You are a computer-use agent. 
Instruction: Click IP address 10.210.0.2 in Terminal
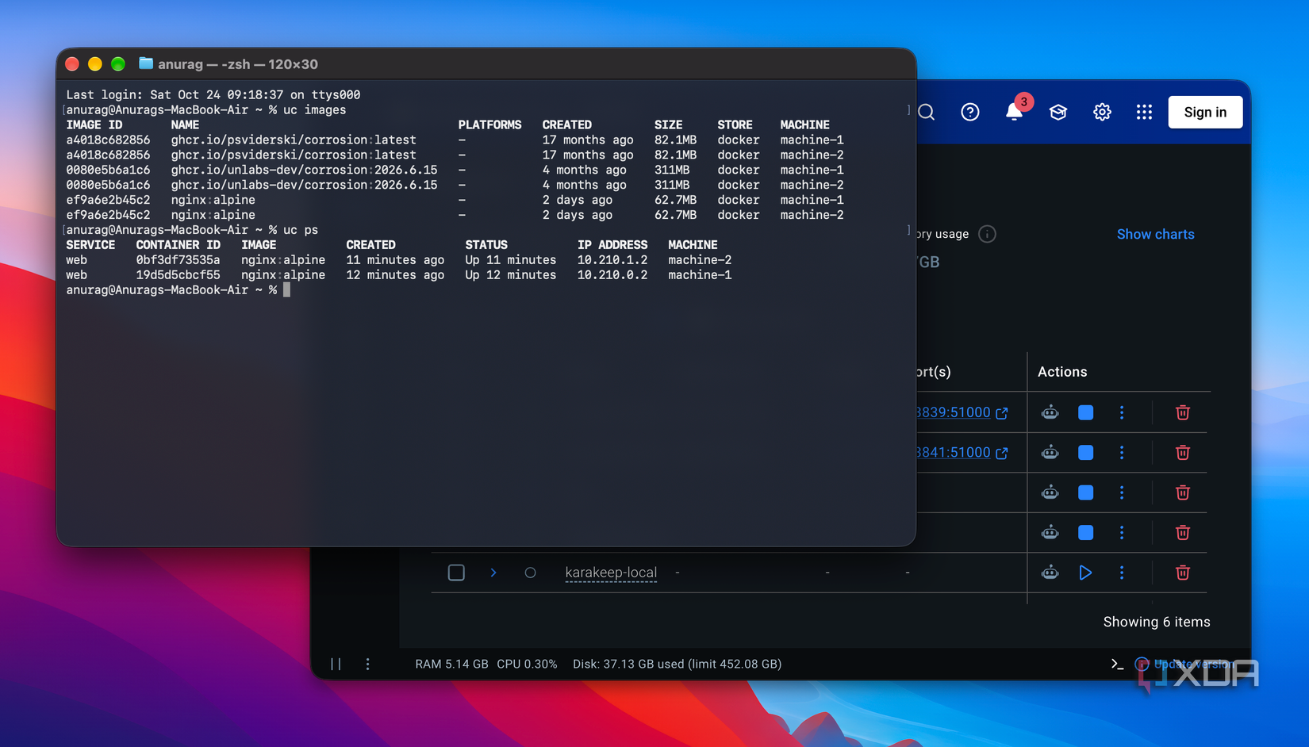612,275
